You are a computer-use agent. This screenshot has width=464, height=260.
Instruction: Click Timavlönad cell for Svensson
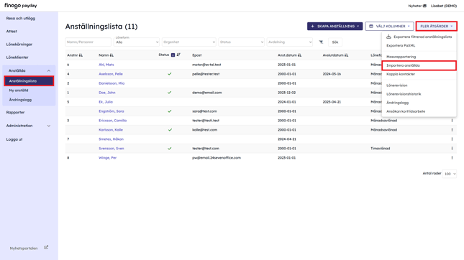[x=381, y=149]
